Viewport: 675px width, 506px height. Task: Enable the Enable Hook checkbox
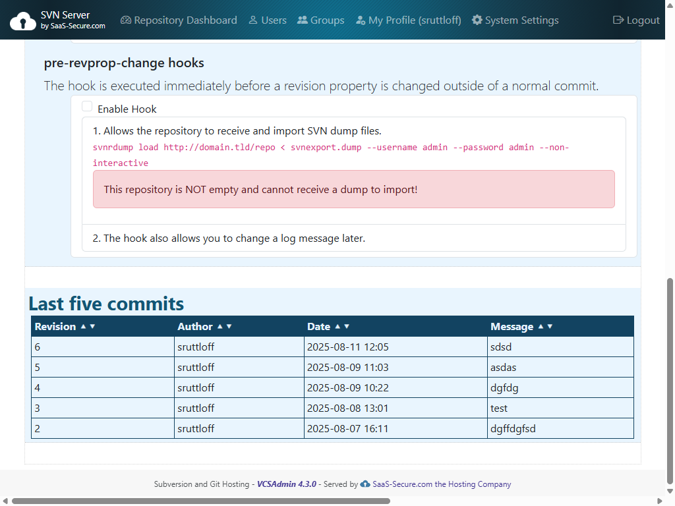click(87, 106)
